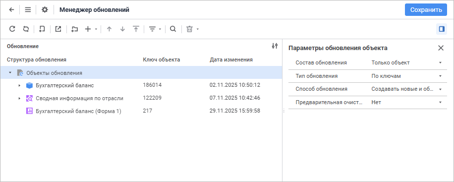Viewport: 454px width, 182px height.
Task: Move object to top icon
Action: 136,29
